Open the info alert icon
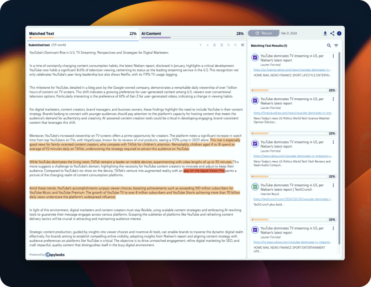371x287 pixels. coord(339,33)
